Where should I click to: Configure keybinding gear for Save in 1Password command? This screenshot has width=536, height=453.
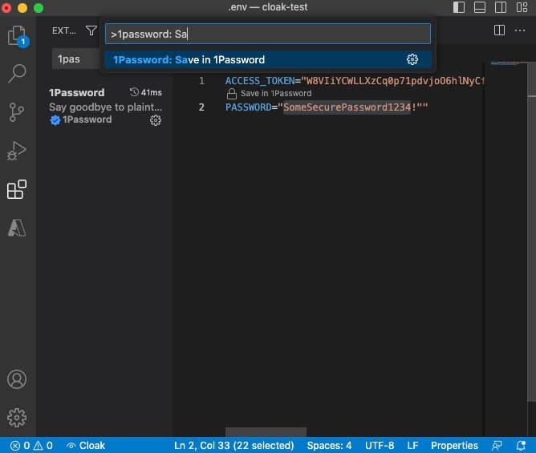pos(412,59)
